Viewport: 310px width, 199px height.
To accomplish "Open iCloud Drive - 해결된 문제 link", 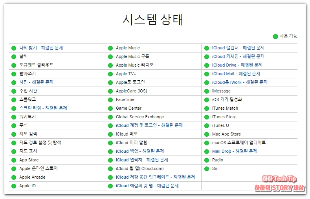I will click(237, 65).
